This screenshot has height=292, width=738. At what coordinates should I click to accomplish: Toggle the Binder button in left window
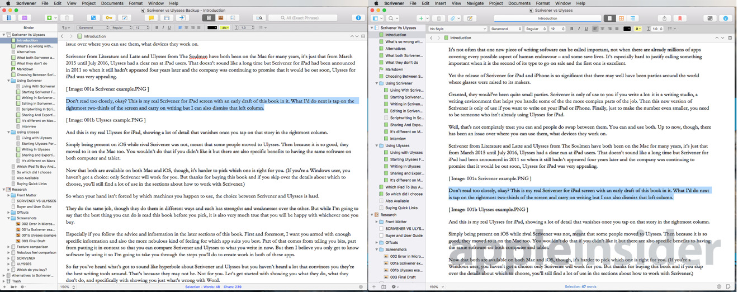10,18
